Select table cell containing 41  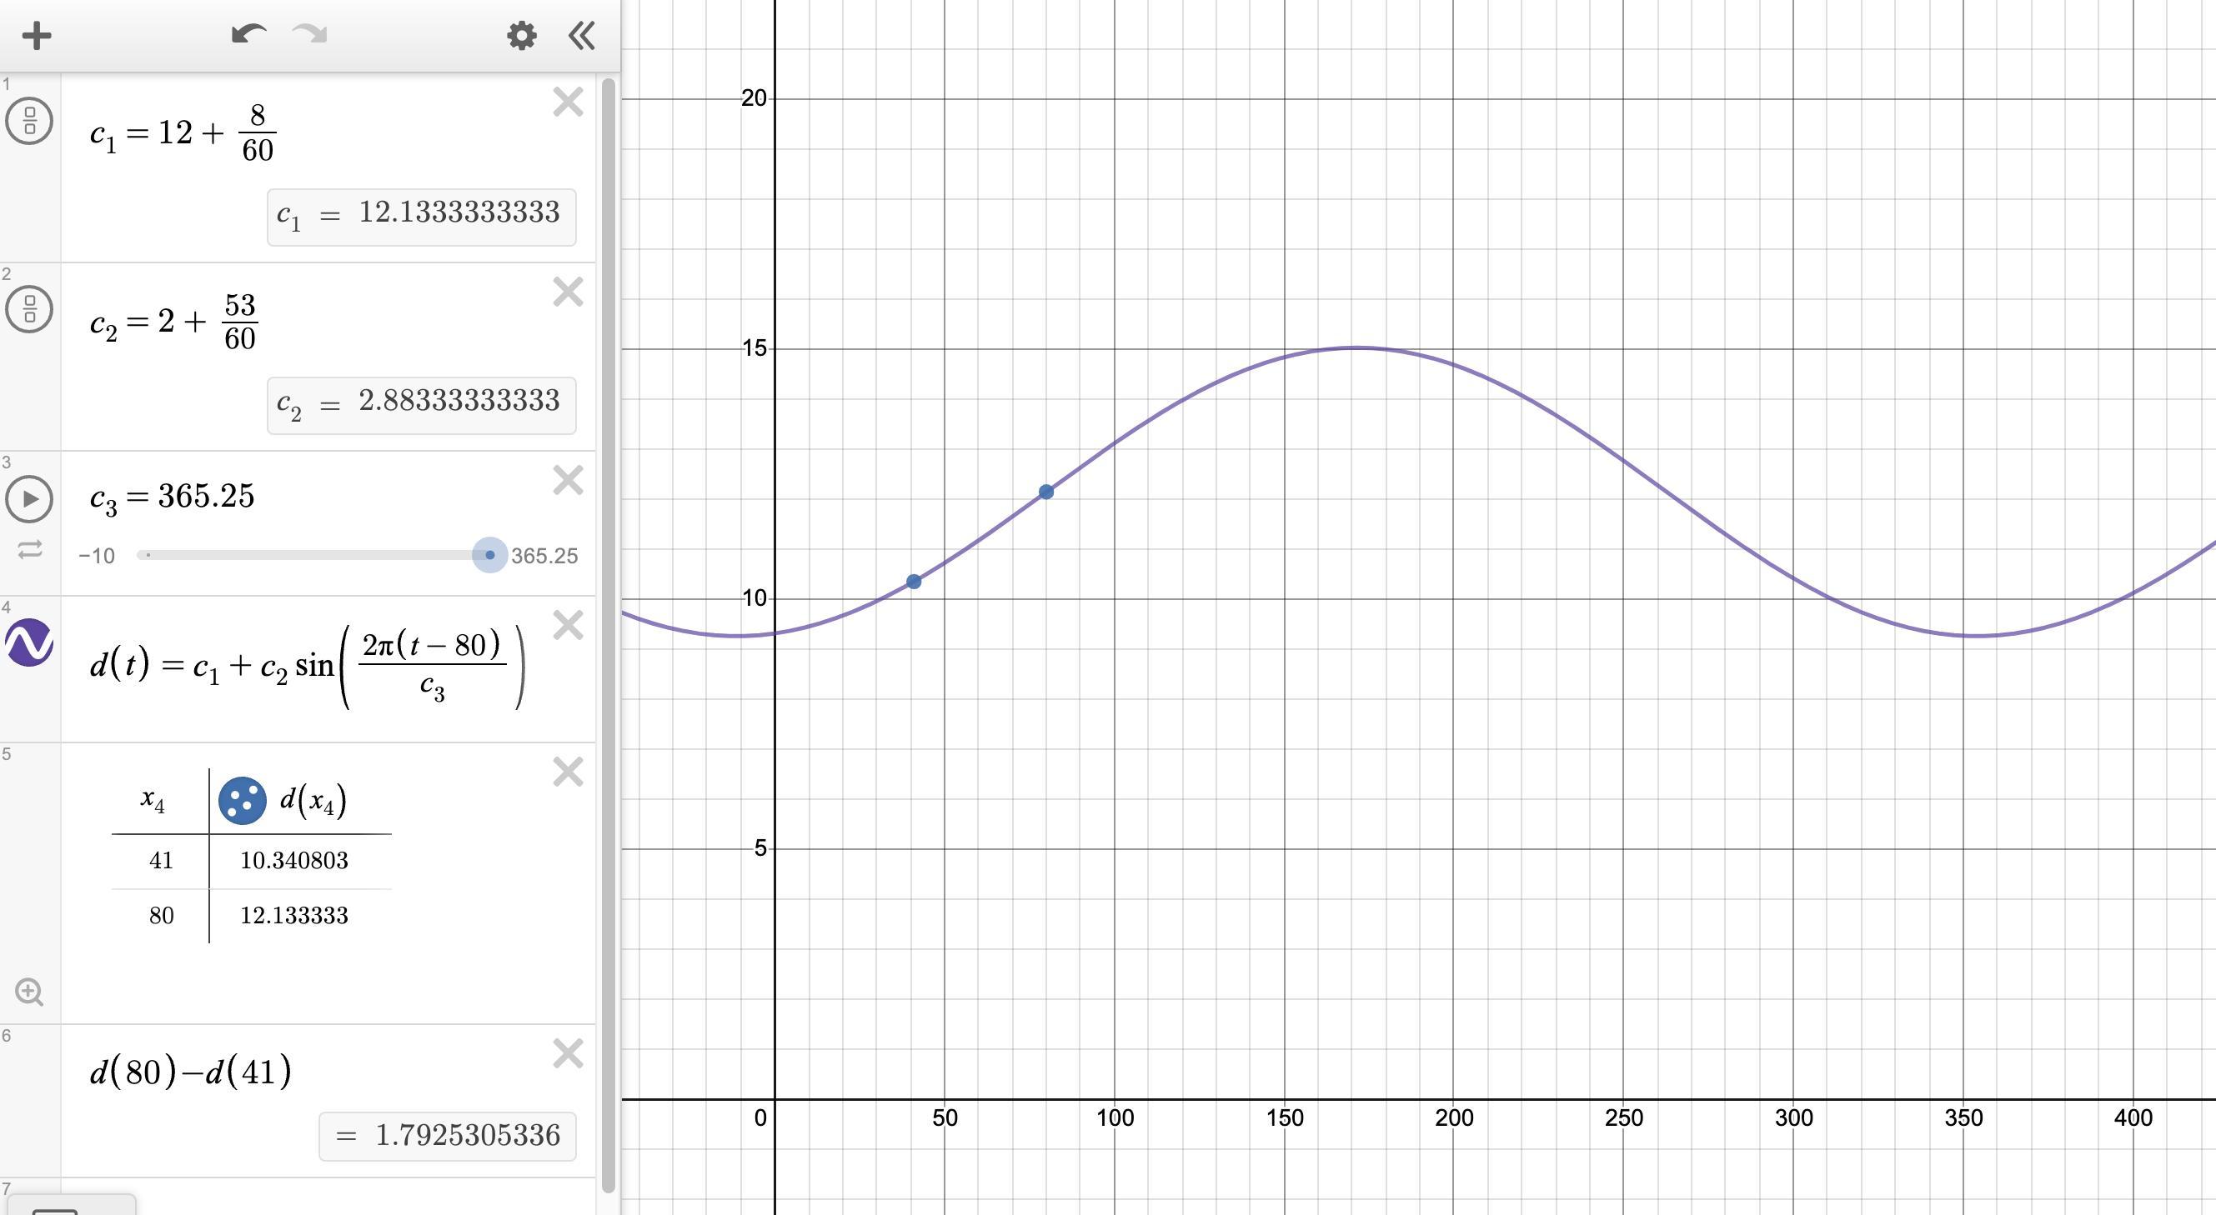pos(161,861)
